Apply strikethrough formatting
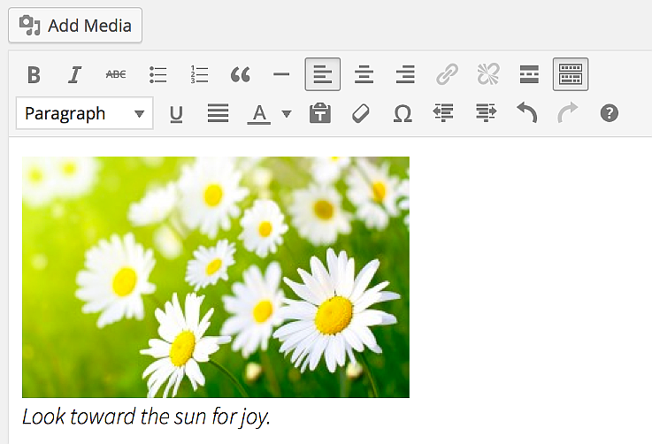Image resolution: width=652 pixels, height=444 pixels. 116,75
